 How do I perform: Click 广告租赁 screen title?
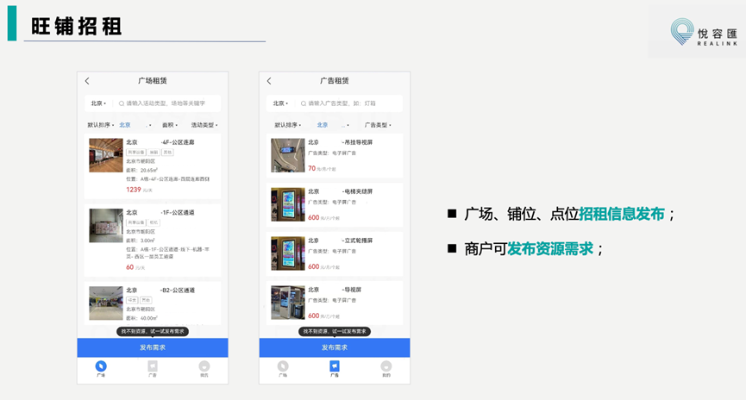(335, 81)
